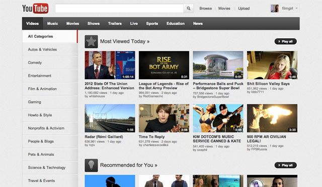Visit the sxephil channel link

coord(202,150)
